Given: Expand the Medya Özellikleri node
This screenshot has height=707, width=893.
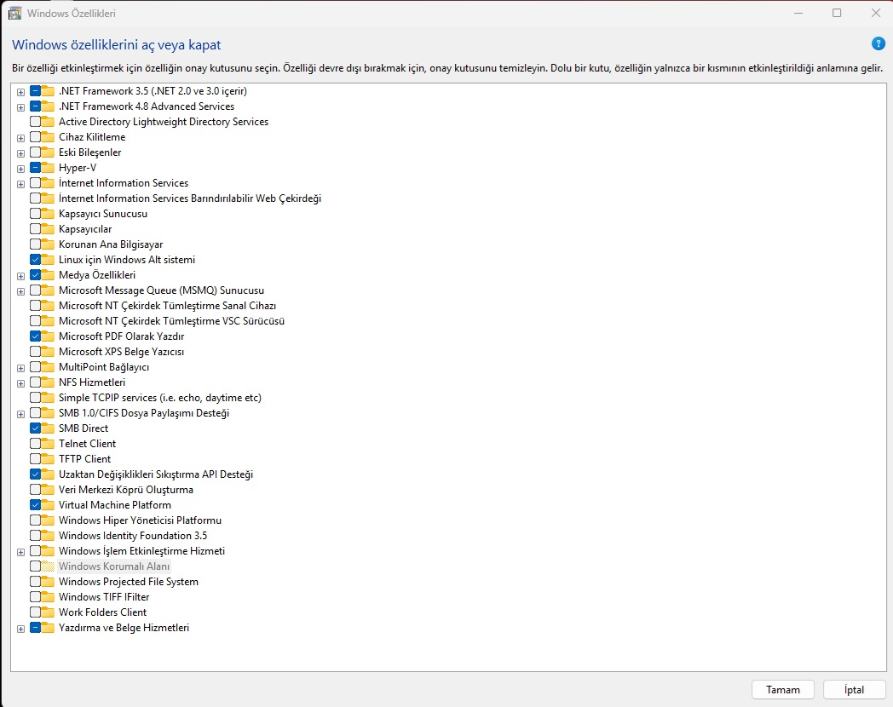Looking at the screenshot, I should click(x=21, y=276).
